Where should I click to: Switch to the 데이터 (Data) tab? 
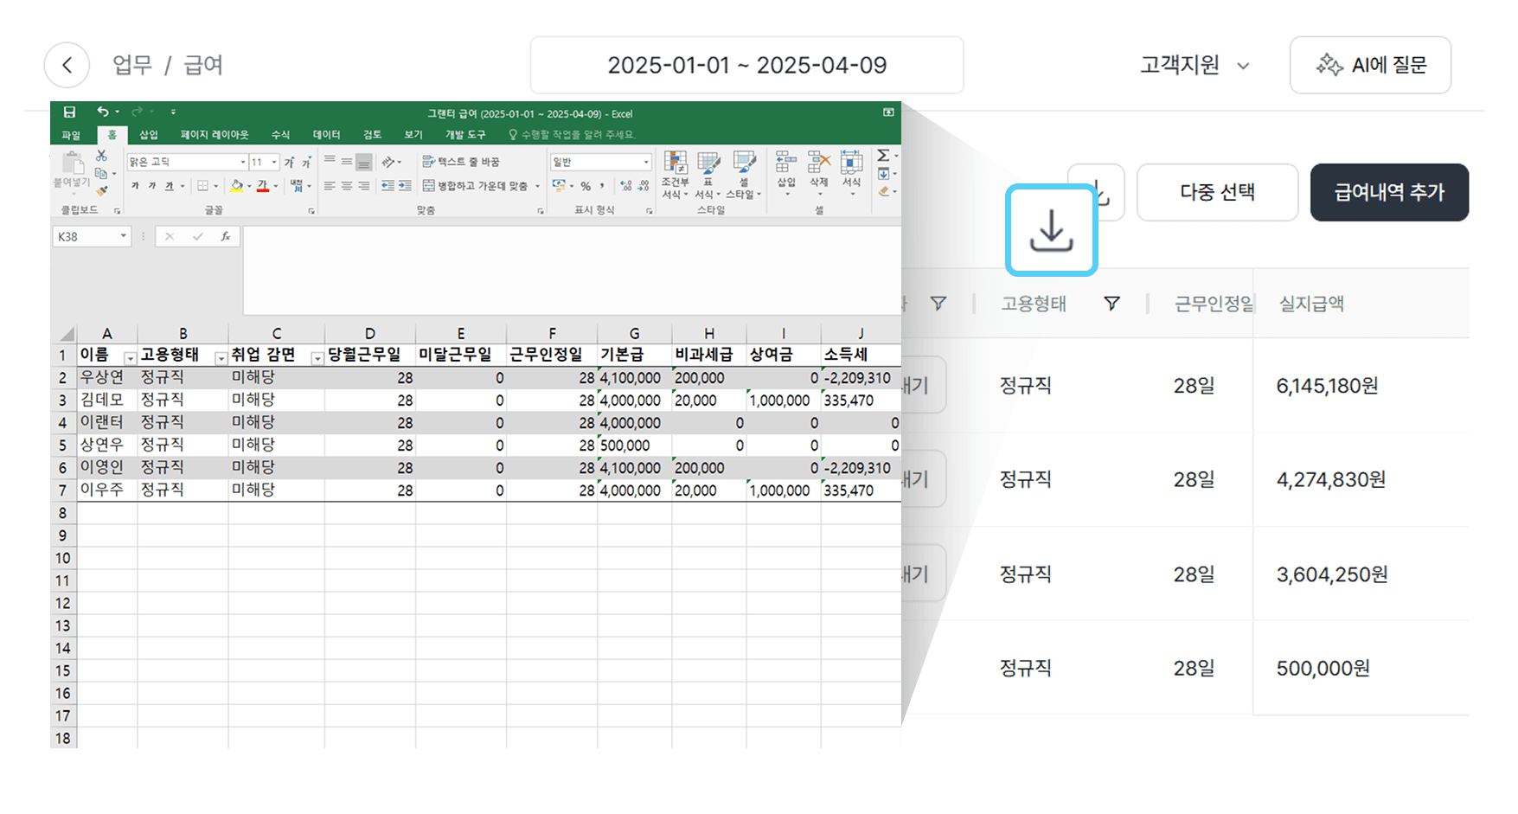tap(326, 135)
